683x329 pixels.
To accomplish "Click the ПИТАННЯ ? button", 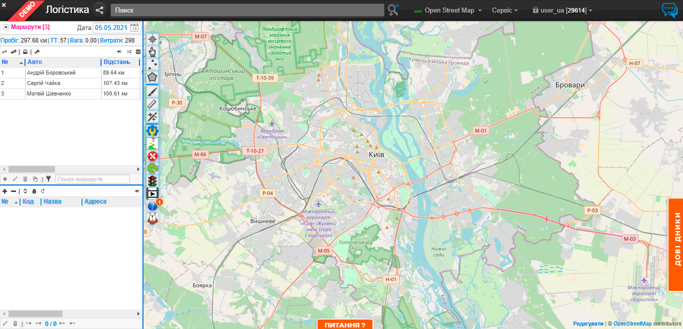I will point(344,324).
